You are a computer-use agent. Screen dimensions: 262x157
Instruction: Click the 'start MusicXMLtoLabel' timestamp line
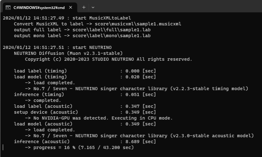[67, 18]
